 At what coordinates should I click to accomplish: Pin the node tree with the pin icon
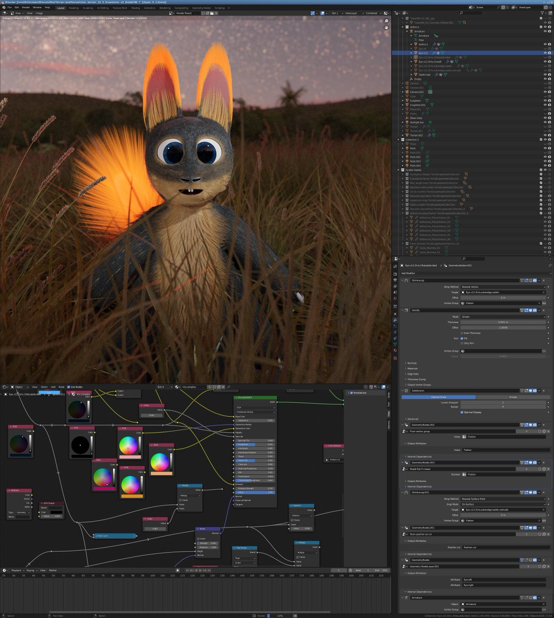click(228, 387)
